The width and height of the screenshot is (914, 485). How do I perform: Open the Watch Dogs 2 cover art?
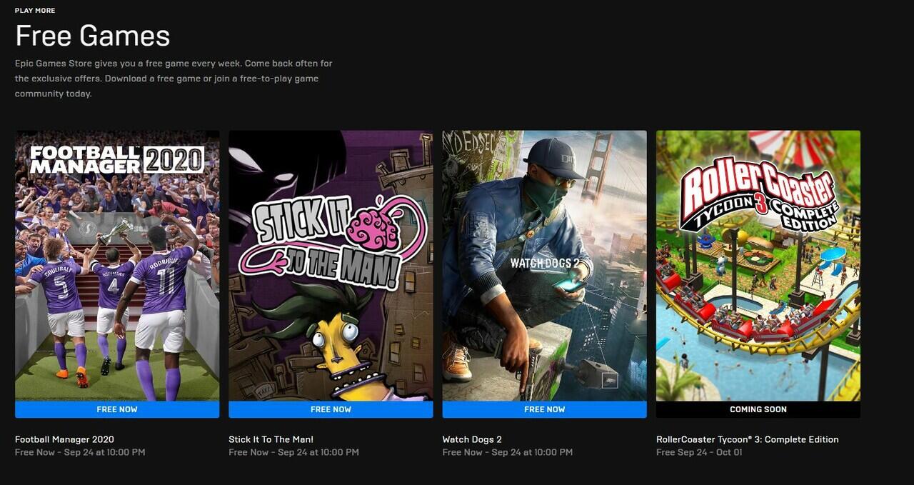tap(544, 265)
